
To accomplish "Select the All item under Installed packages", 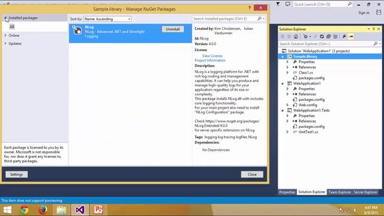I will (12, 26).
